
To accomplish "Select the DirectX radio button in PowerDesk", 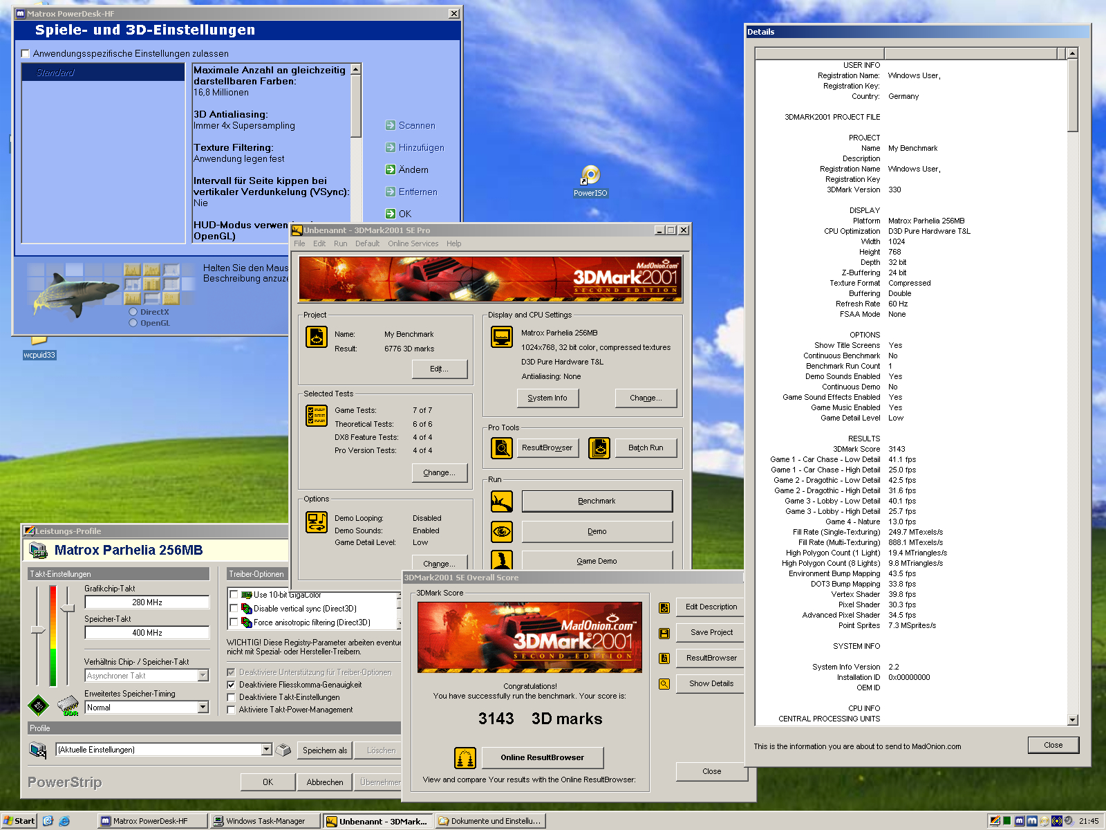I will (x=133, y=312).
